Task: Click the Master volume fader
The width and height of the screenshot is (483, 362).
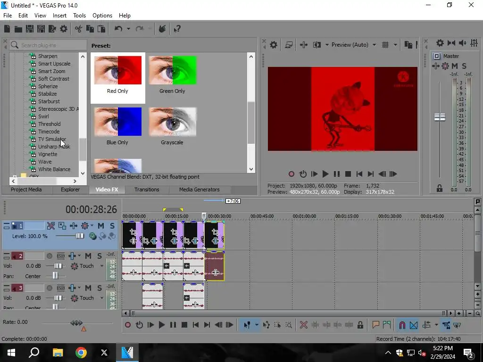Action: click(x=440, y=117)
